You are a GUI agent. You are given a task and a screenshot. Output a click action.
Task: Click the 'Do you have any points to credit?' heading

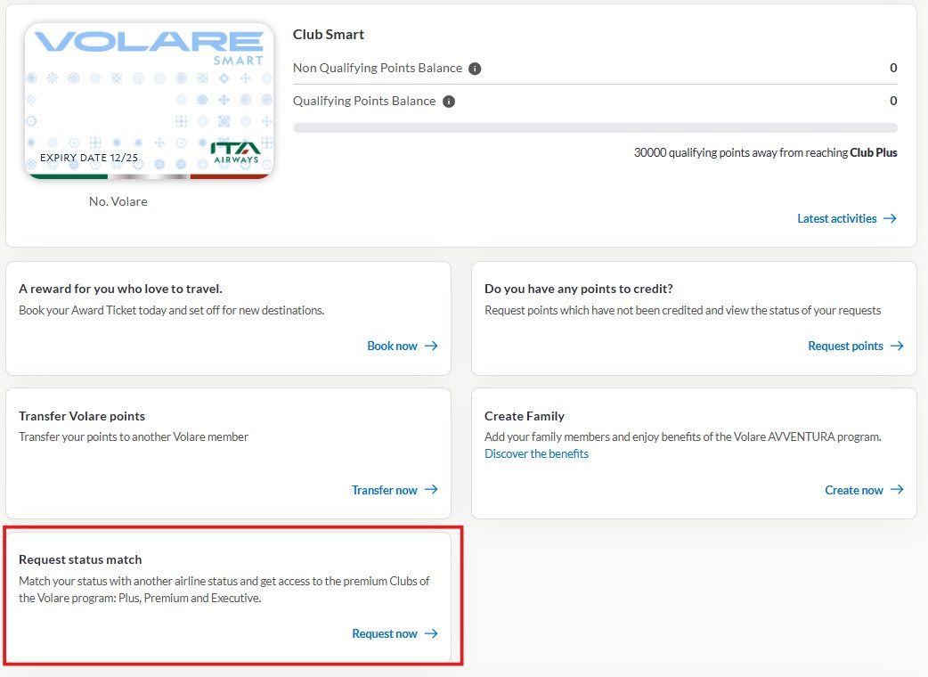pyautogui.click(x=579, y=289)
